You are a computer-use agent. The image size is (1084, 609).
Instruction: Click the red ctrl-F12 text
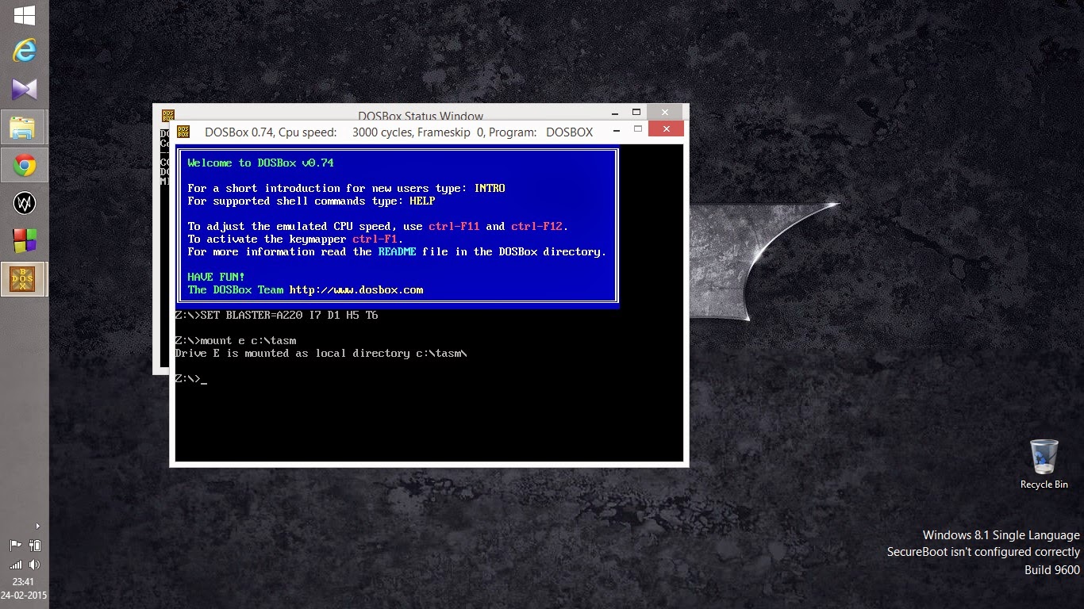(536, 226)
